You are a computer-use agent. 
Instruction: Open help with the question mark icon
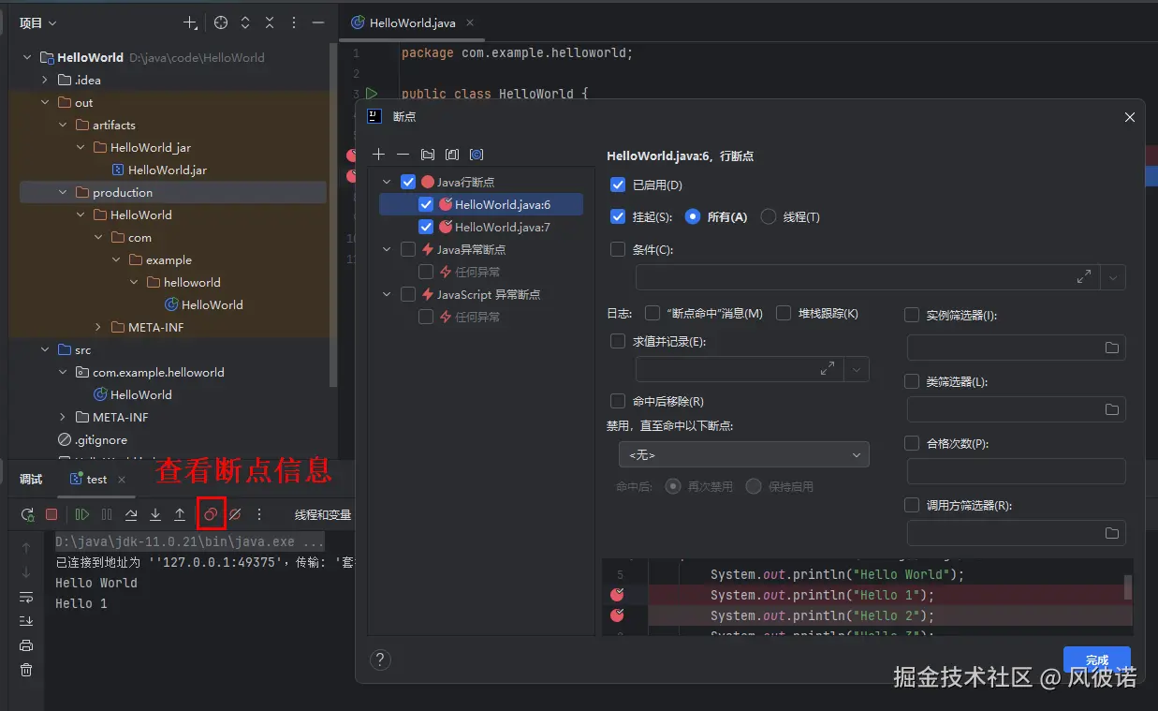tap(380, 659)
